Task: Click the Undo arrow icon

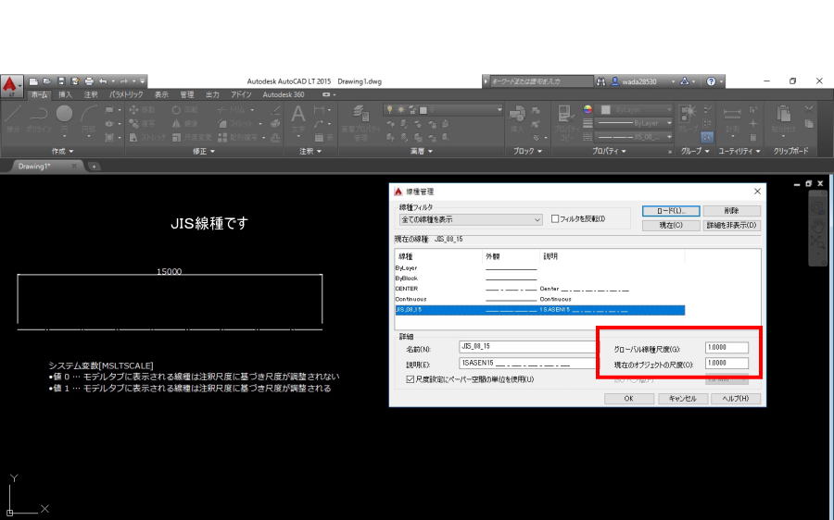Action: (103, 81)
